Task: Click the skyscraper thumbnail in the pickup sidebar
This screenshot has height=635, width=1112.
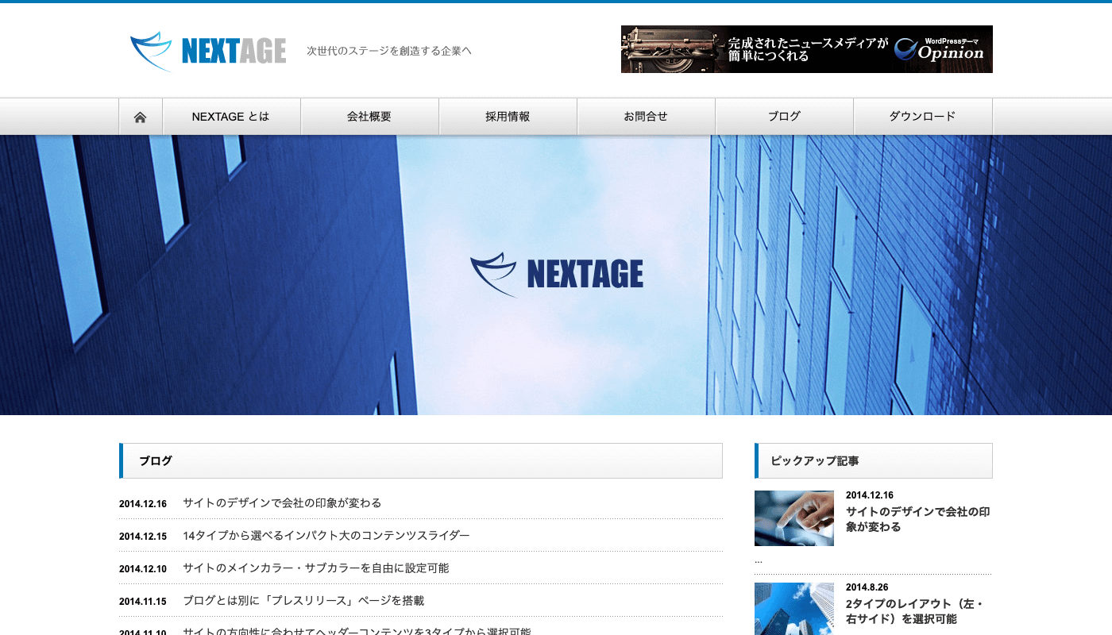Action: (793, 609)
